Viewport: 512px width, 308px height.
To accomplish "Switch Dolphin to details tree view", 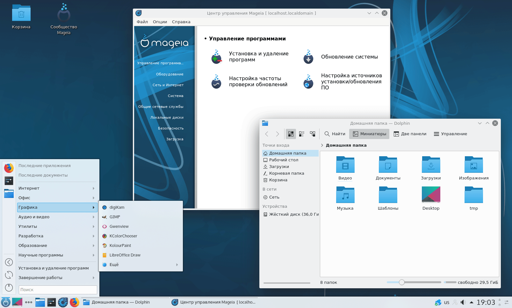I will tap(313, 134).
